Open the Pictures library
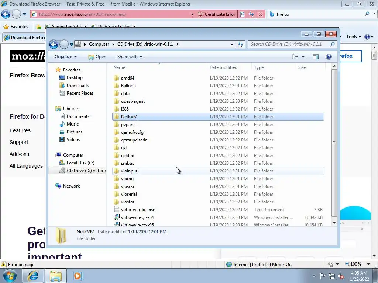 (74, 132)
